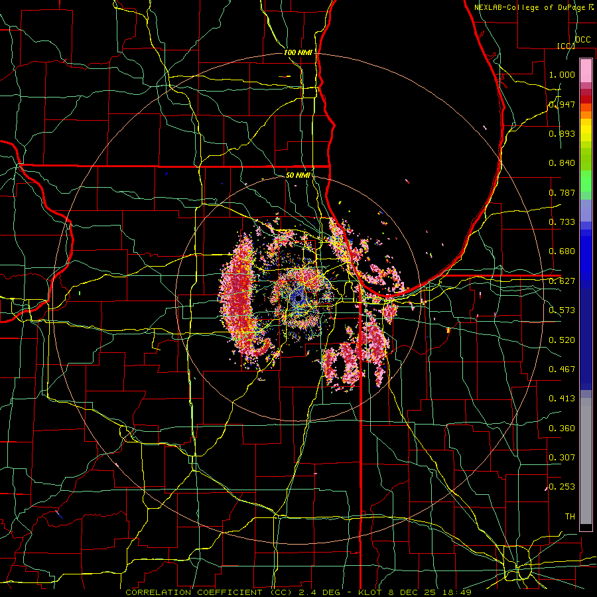Click the TH label on the legend
Image resolution: width=597 pixels, height=597 pixels.
[x=570, y=517]
